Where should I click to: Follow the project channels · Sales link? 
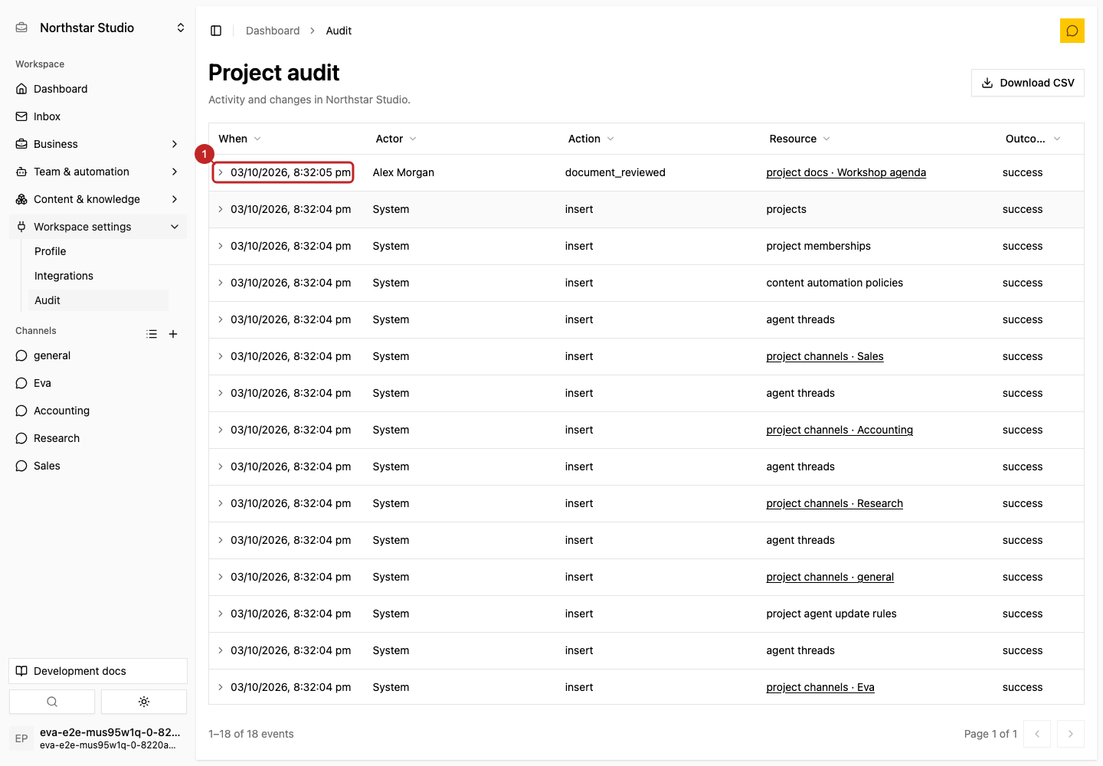pos(825,356)
